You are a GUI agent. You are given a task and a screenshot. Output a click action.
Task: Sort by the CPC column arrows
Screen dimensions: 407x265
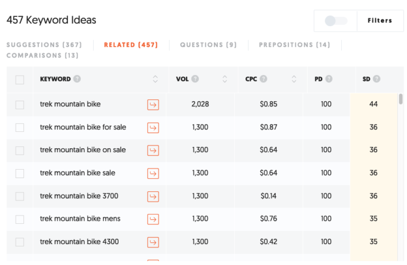(294, 80)
